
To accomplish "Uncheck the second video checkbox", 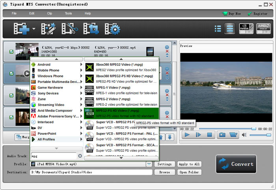I will tap(11, 73).
